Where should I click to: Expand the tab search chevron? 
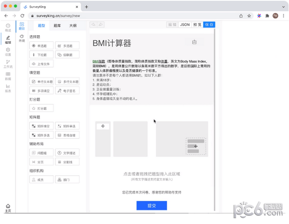coord(283,7)
